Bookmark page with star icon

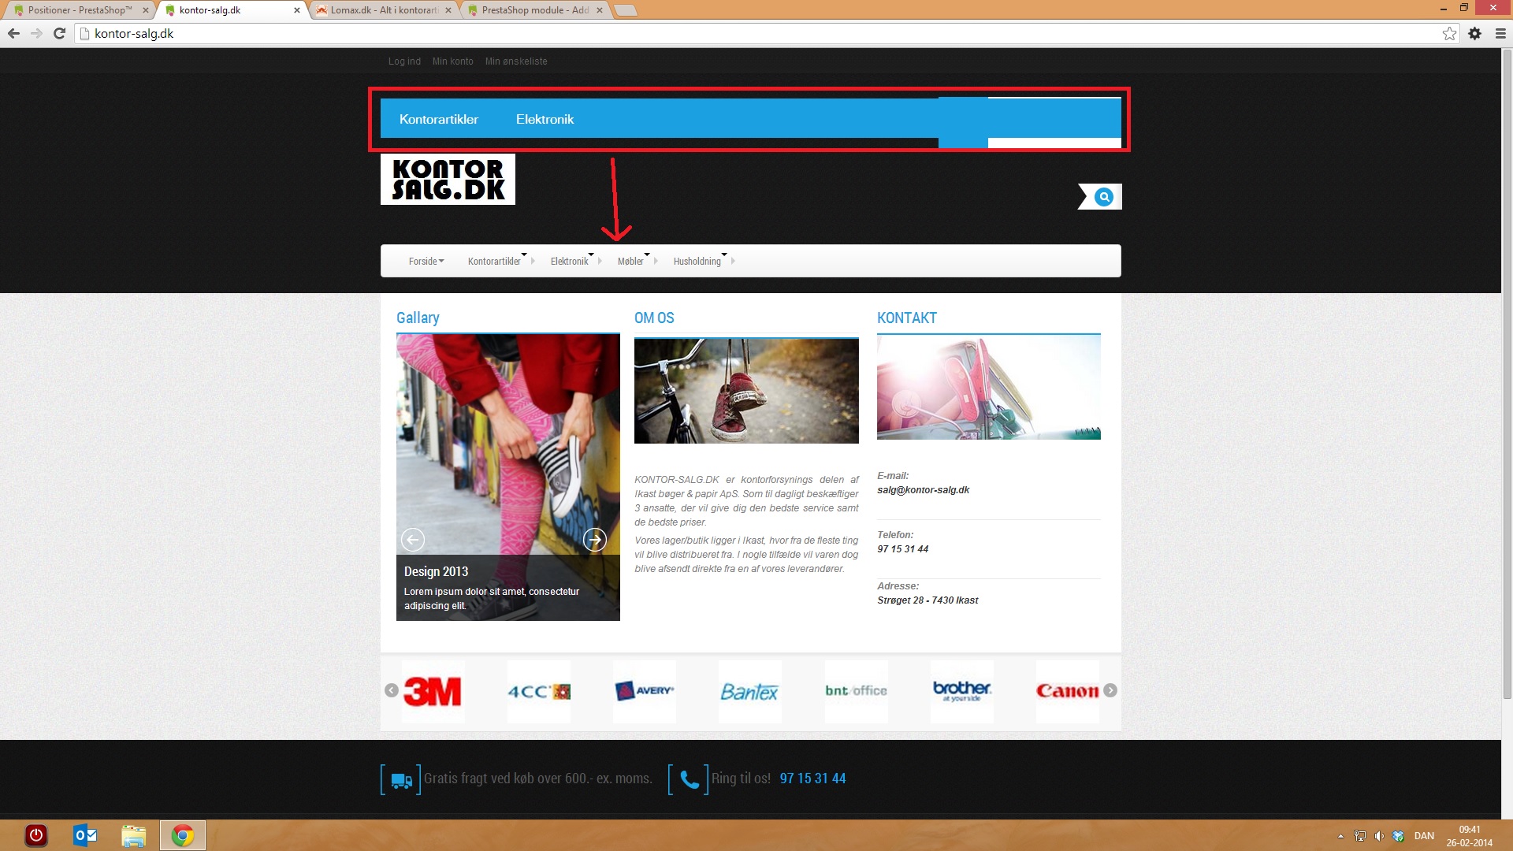coord(1449,33)
